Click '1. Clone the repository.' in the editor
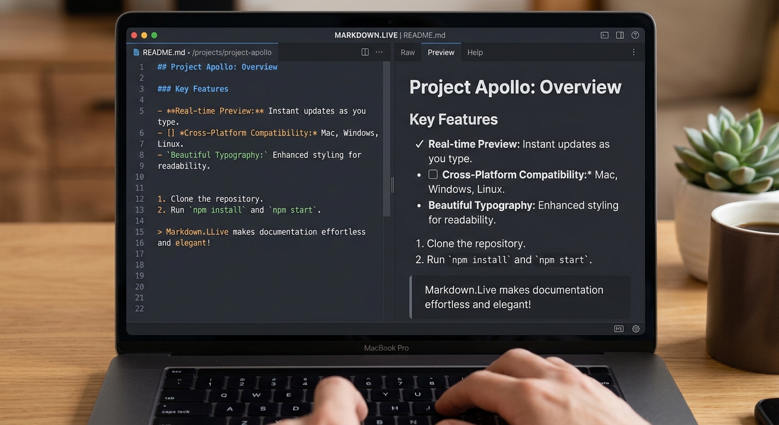Image resolution: width=779 pixels, height=425 pixels. click(210, 199)
